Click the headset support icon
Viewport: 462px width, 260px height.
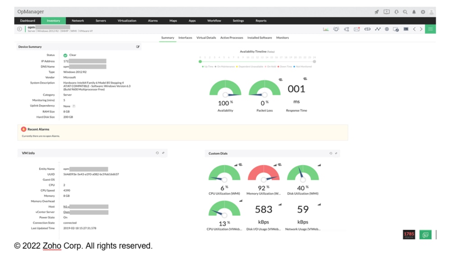pyautogui.click(x=396, y=12)
